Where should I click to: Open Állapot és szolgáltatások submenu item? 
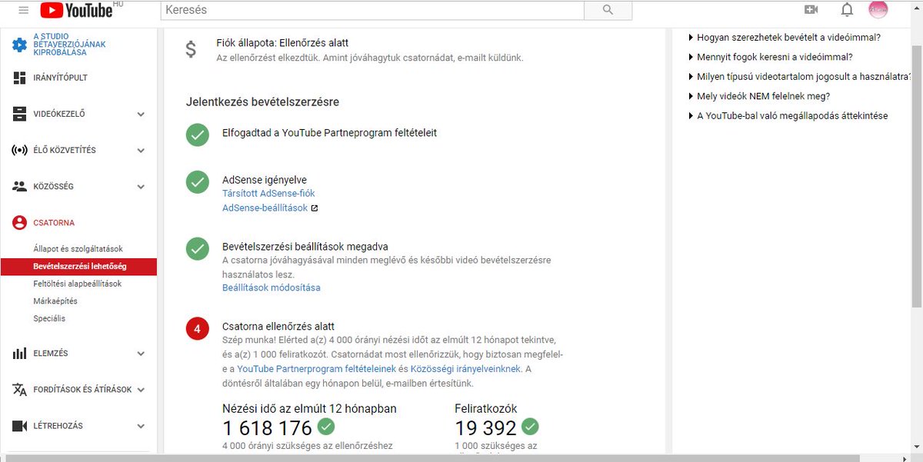coord(78,249)
